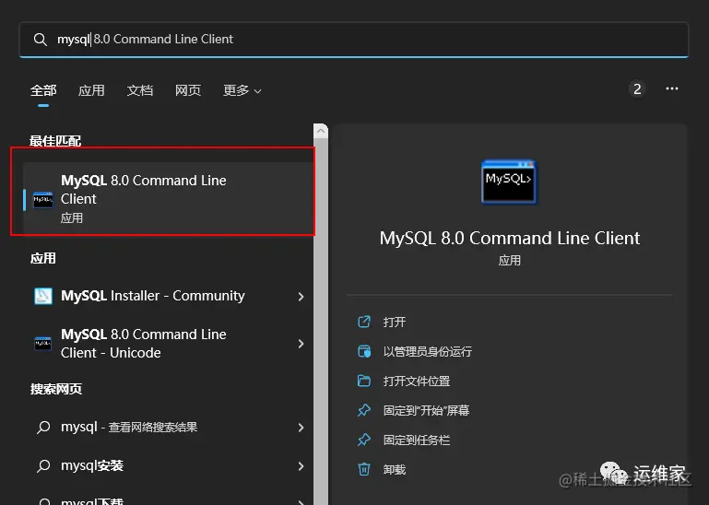Click MySQL 8.0 Command Line Client title in details

click(x=510, y=239)
